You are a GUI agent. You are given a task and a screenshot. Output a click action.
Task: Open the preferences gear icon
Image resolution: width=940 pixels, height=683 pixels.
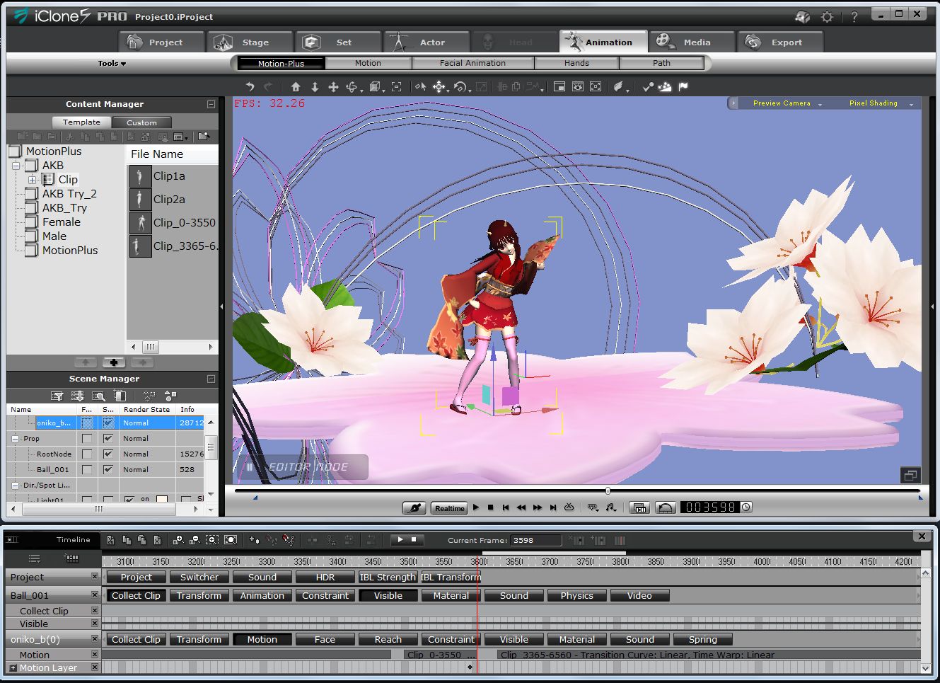(x=827, y=16)
